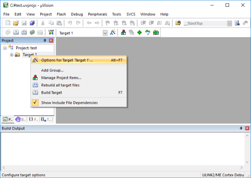Image resolution: width=251 pixels, height=178 pixels.
Task: Click the Translate toolbar icon
Action: point(8,33)
